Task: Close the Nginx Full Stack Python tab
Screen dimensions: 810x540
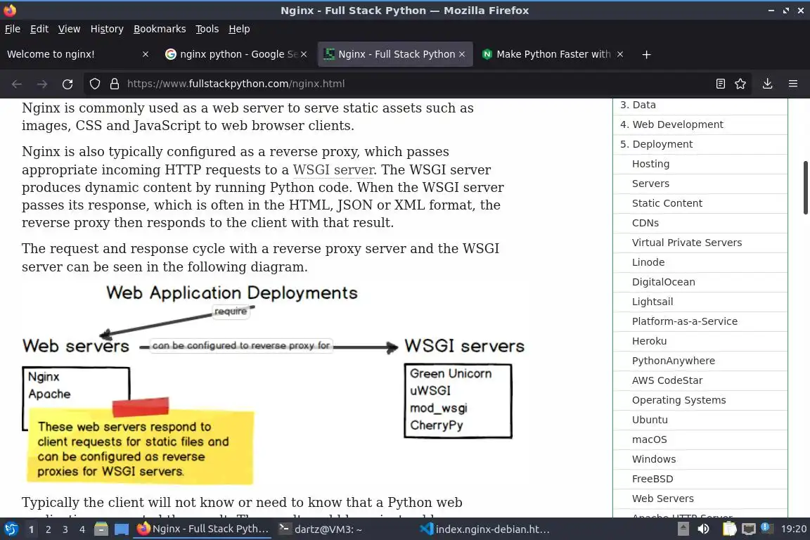Action: [462, 54]
